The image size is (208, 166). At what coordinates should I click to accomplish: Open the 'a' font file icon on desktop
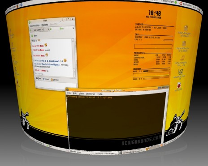pyautogui.click(x=181, y=72)
